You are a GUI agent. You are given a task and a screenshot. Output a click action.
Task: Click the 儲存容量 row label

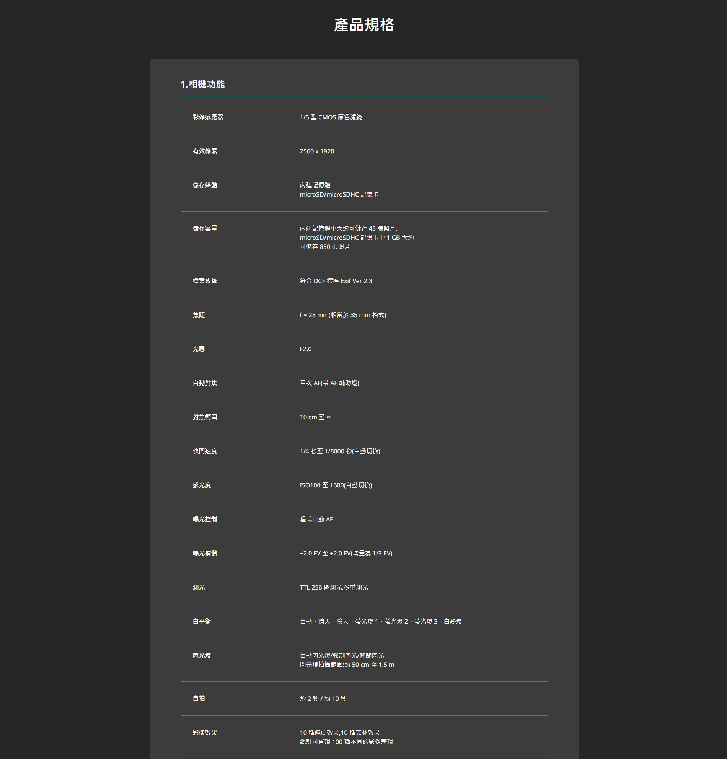pos(205,229)
